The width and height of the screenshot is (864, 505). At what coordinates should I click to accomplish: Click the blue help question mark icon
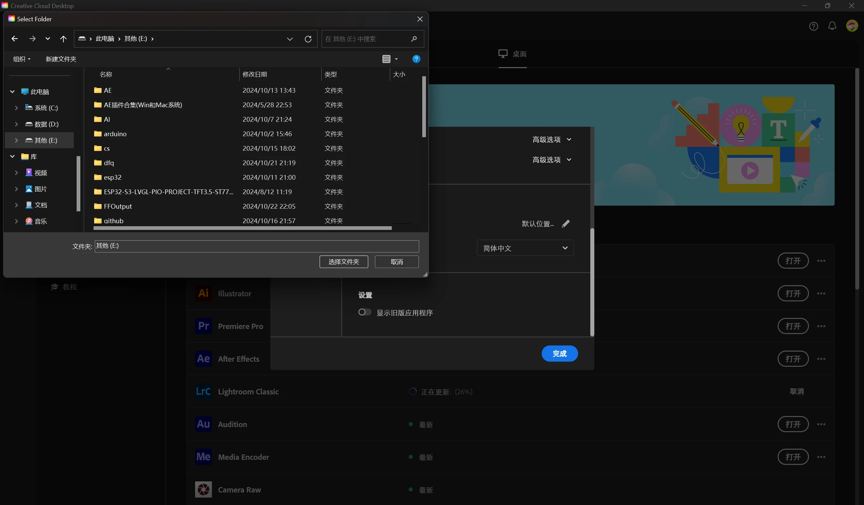(416, 59)
